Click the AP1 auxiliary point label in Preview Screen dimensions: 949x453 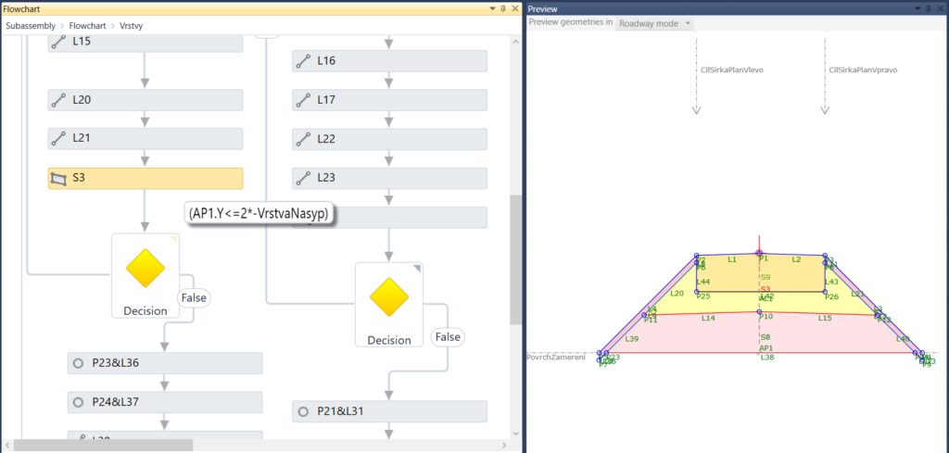coord(766,348)
